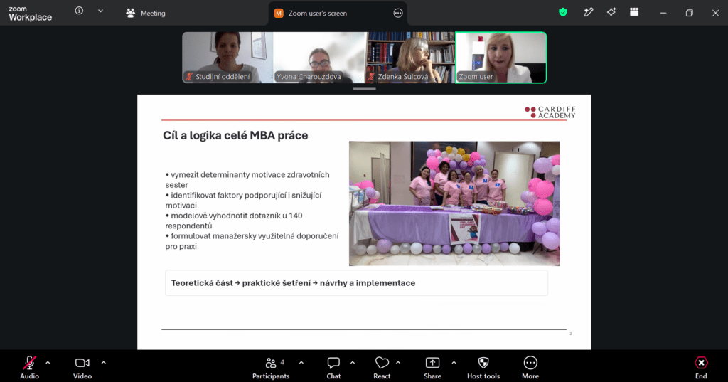The width and height of the screenshot is (728, 382).
Task: Unmute microphone with the Audio button
Action: (29, 367)
